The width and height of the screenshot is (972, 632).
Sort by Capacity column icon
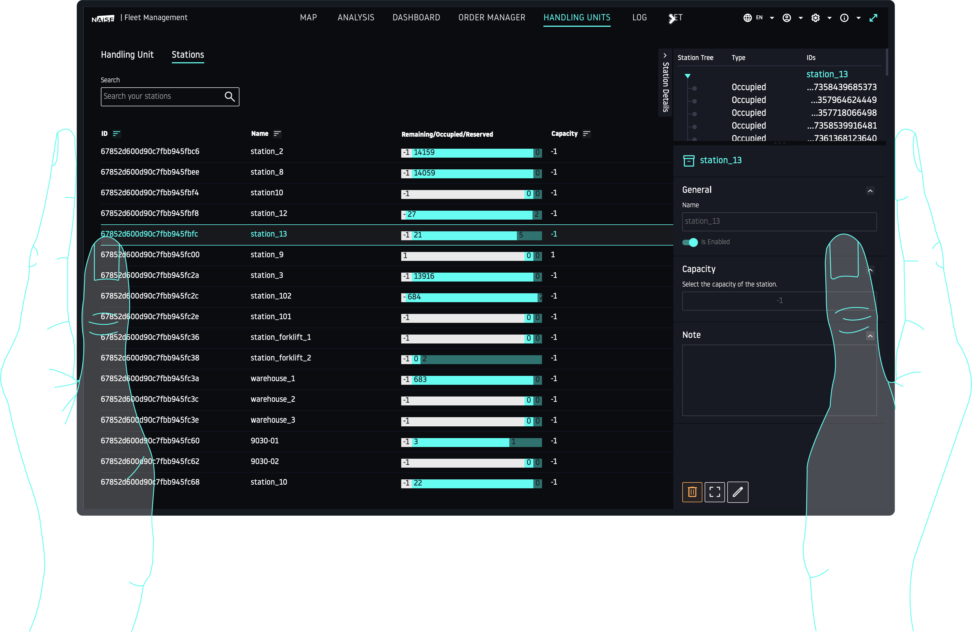(x=586, y=134)
